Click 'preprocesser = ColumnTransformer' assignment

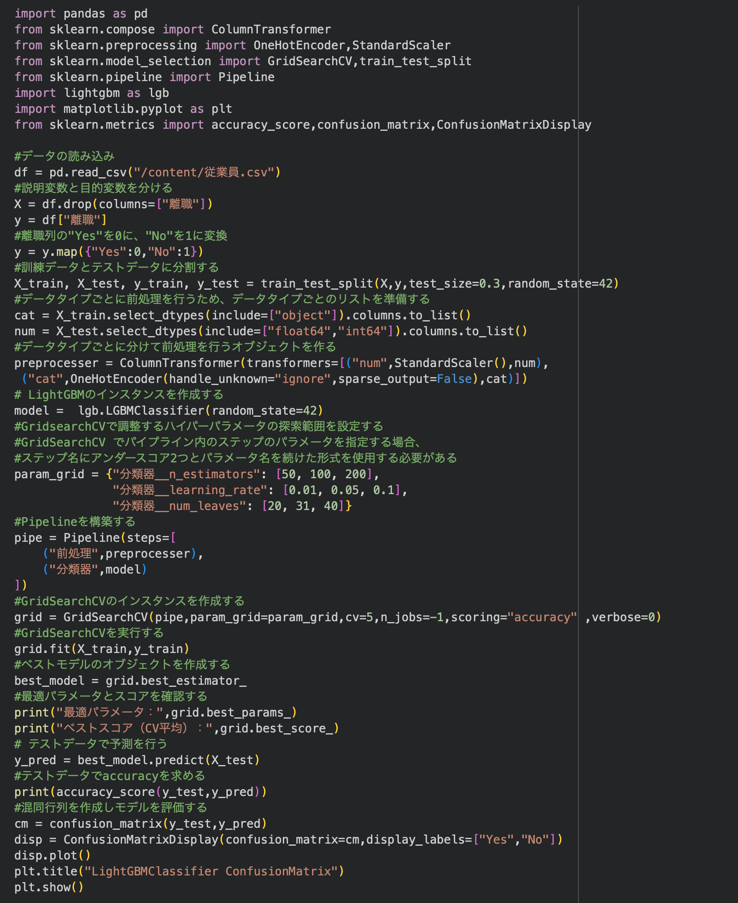[127, 363]
